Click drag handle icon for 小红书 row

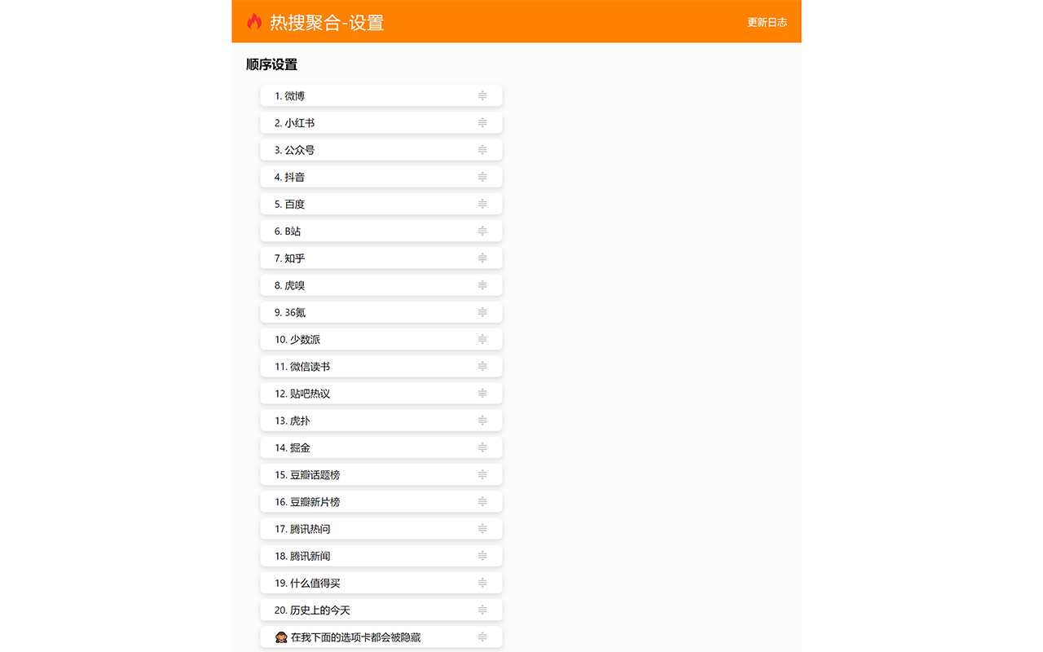tap(482, 122)
